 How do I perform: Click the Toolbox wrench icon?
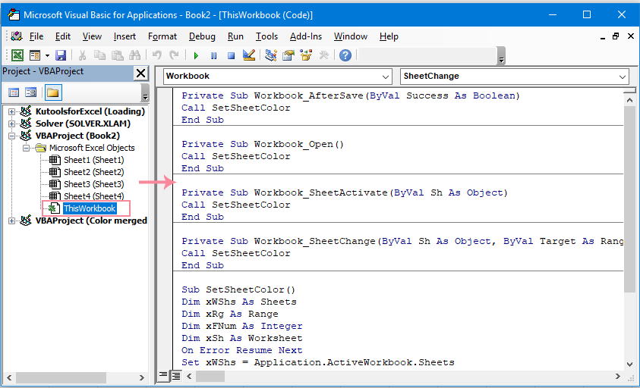(323, 55)
